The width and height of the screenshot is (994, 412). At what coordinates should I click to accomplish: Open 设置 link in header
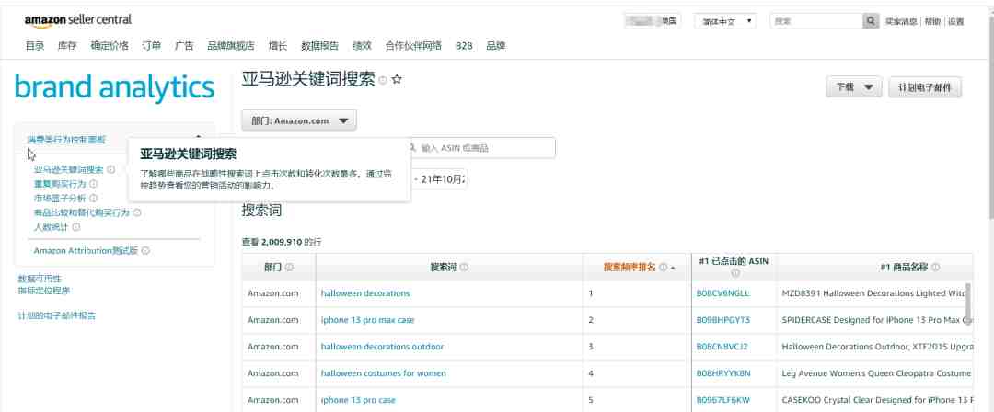tap(956, 21)
